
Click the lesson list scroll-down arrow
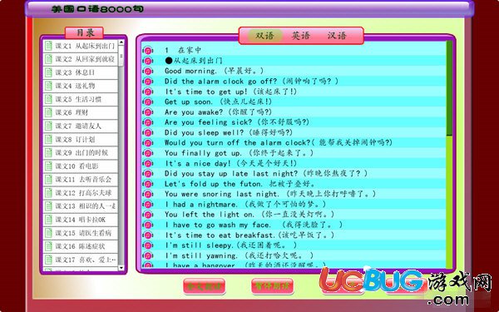121,268
